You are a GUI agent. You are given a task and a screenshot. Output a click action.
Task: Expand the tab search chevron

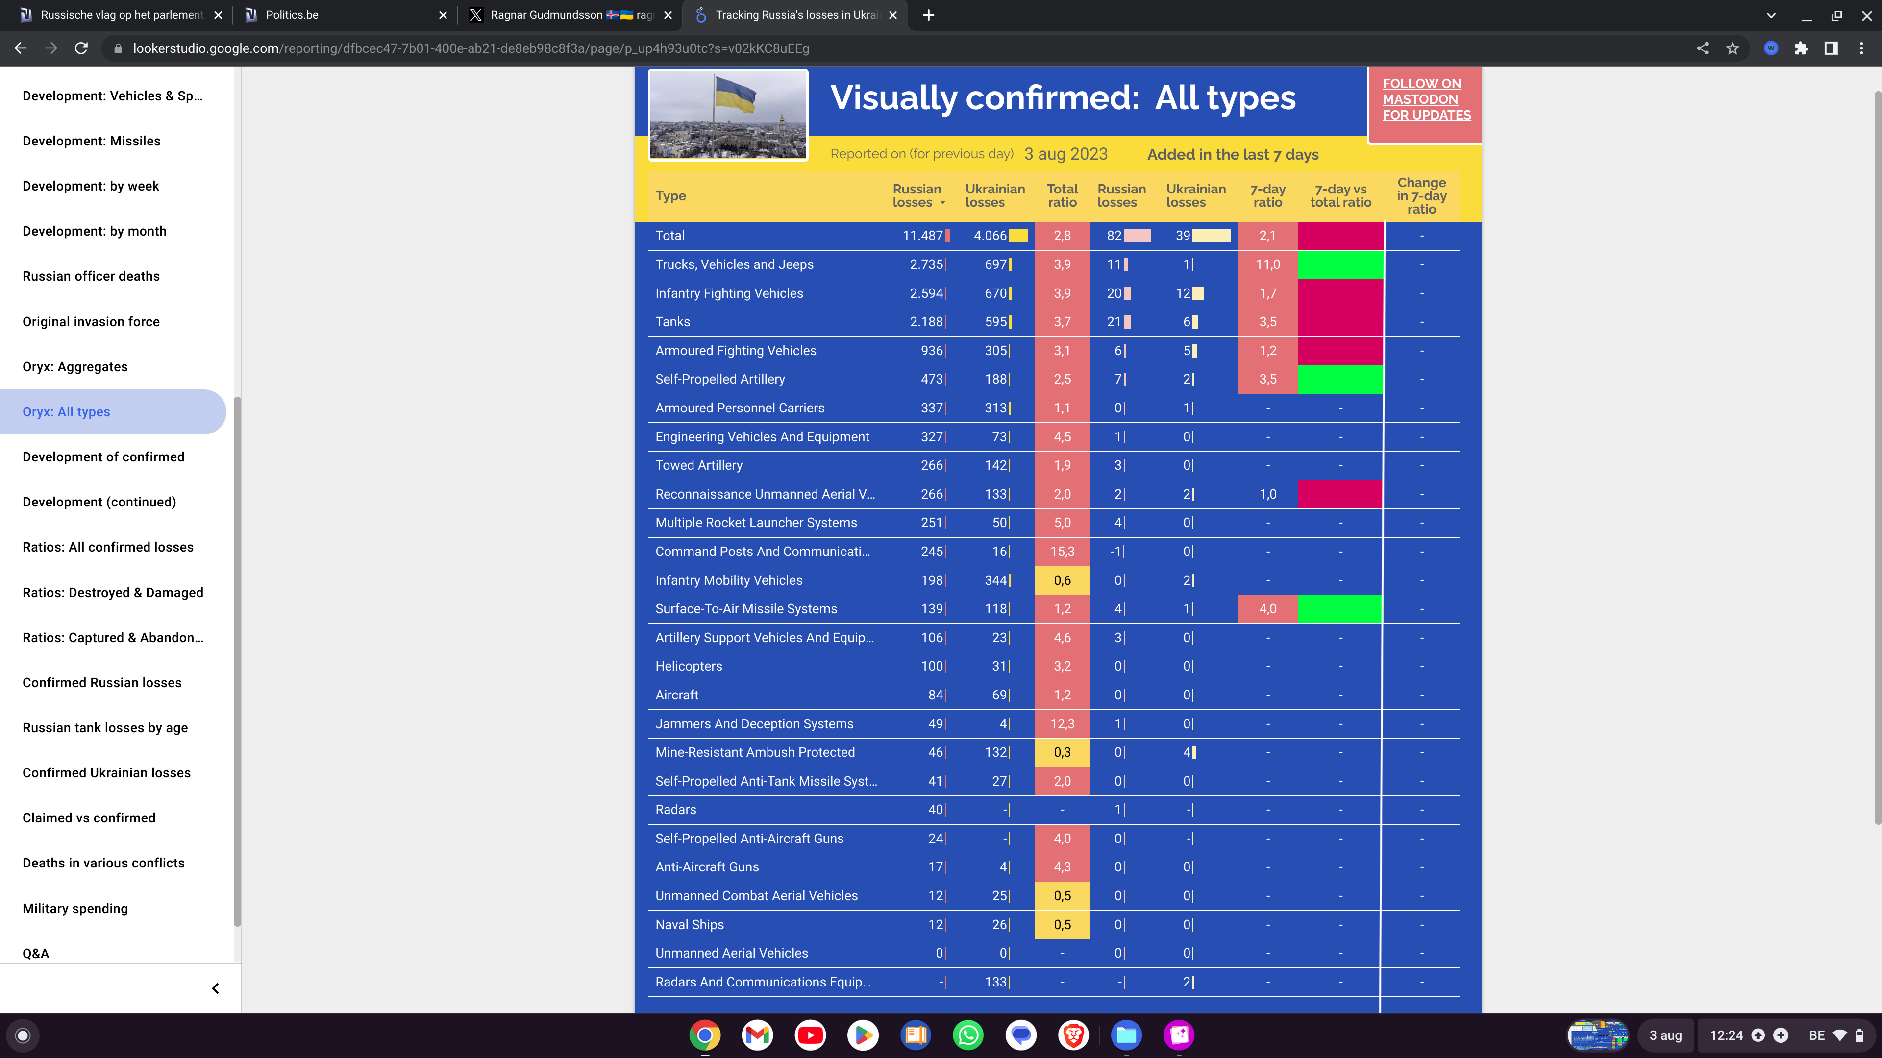coord(1771,15)
